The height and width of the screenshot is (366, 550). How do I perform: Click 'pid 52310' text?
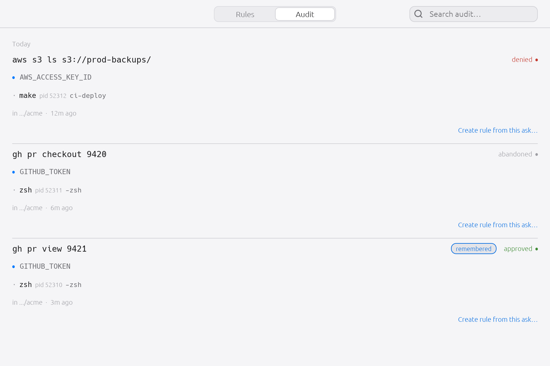click(49, 285)
